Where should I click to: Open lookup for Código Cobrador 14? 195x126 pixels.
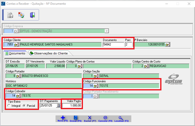click(x=18, y=96)
